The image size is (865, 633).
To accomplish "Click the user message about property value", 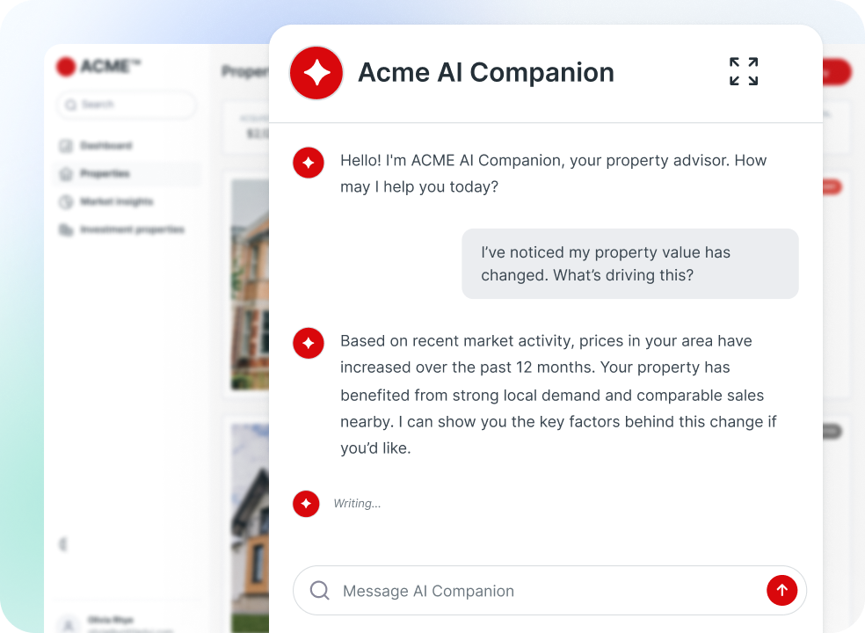I will click(629, 264).
